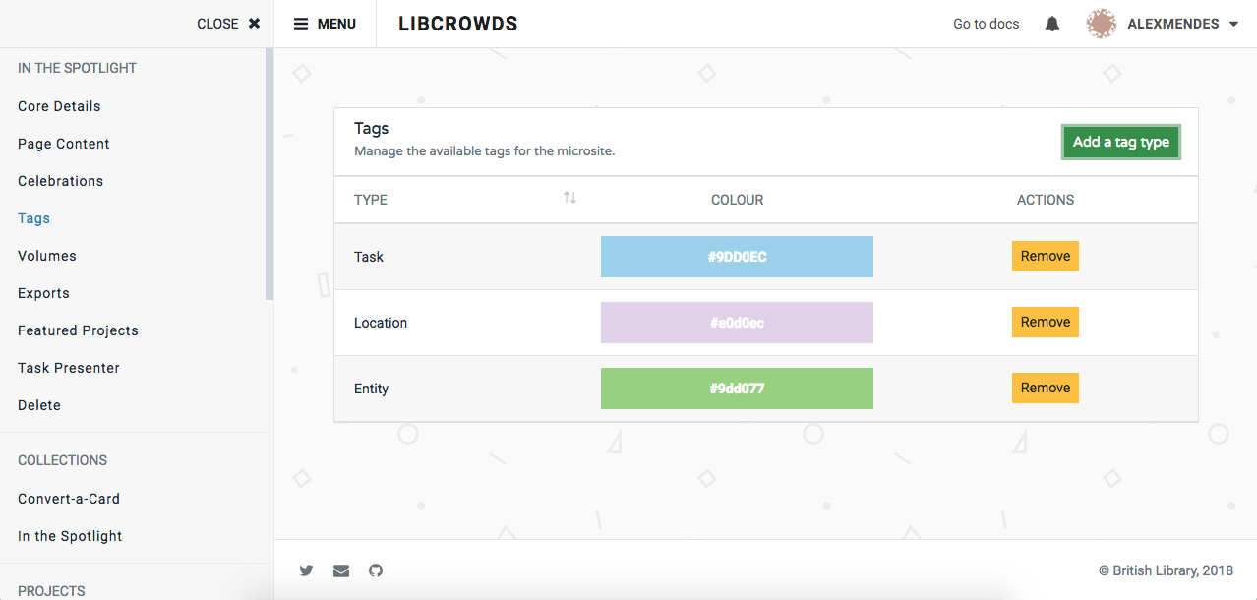1257x600 pixels.
Task: Click the sidebar scrollbar handle
Action: [x=267, y=167]
